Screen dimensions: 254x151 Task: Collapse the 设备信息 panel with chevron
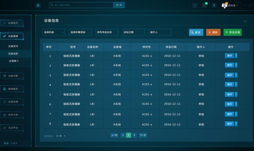245,21
